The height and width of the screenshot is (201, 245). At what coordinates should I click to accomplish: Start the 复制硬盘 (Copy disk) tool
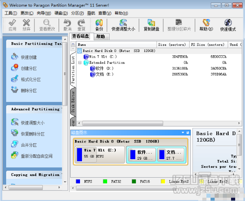(151, 25)
